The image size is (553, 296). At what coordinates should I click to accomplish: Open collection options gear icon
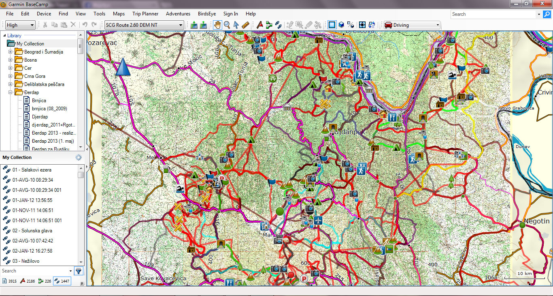79,157
